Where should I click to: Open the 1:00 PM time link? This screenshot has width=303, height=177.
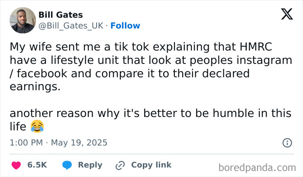pos(26,142)
